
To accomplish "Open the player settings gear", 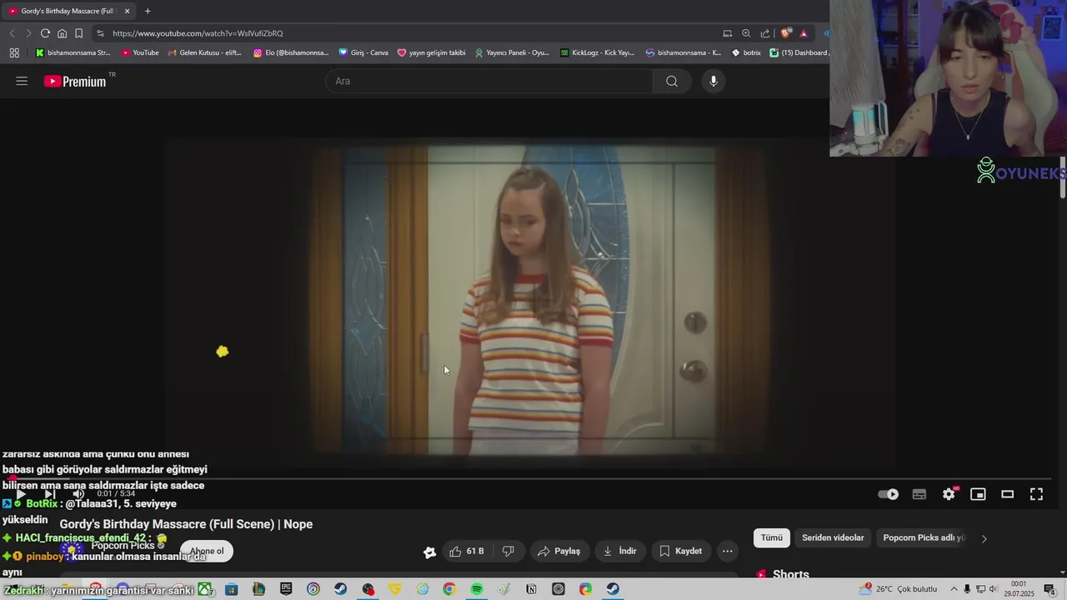I will pos(949,494).
